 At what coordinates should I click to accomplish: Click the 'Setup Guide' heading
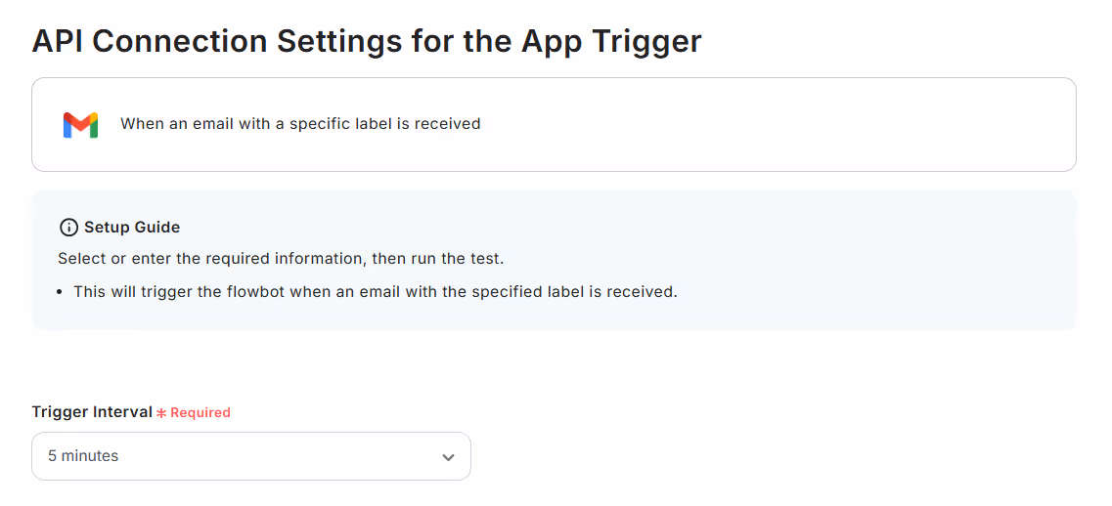(x=132, y=228)
